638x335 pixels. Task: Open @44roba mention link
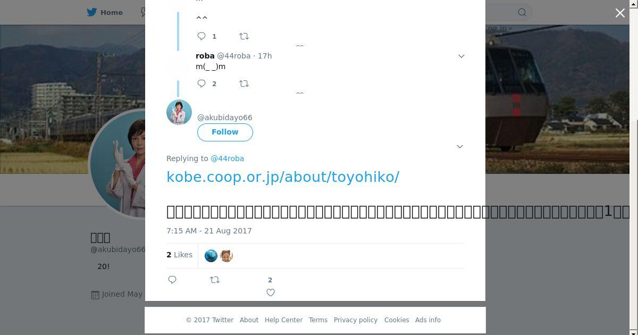[x=228, y=158]
